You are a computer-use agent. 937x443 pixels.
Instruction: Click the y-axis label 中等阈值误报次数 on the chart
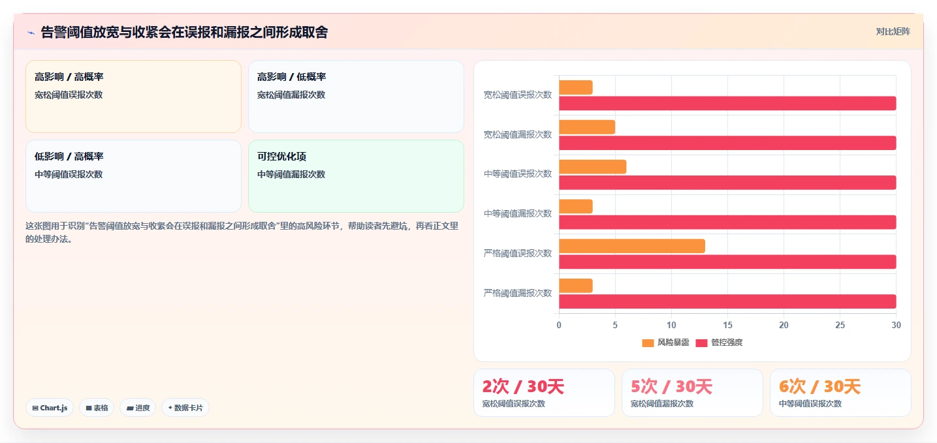tap(517, 174)
